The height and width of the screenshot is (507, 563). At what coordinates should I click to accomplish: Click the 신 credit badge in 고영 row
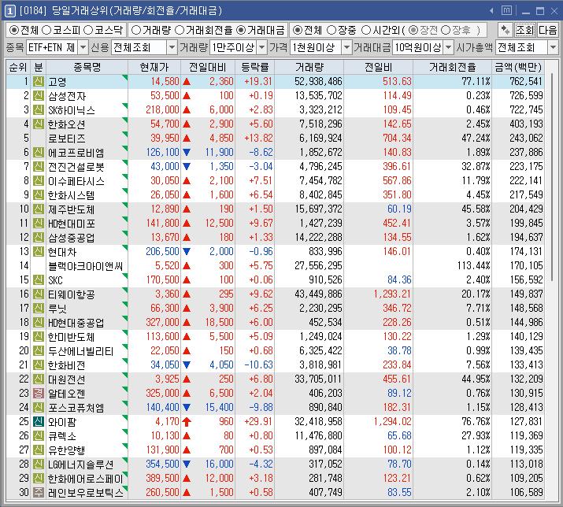point(38,82)
